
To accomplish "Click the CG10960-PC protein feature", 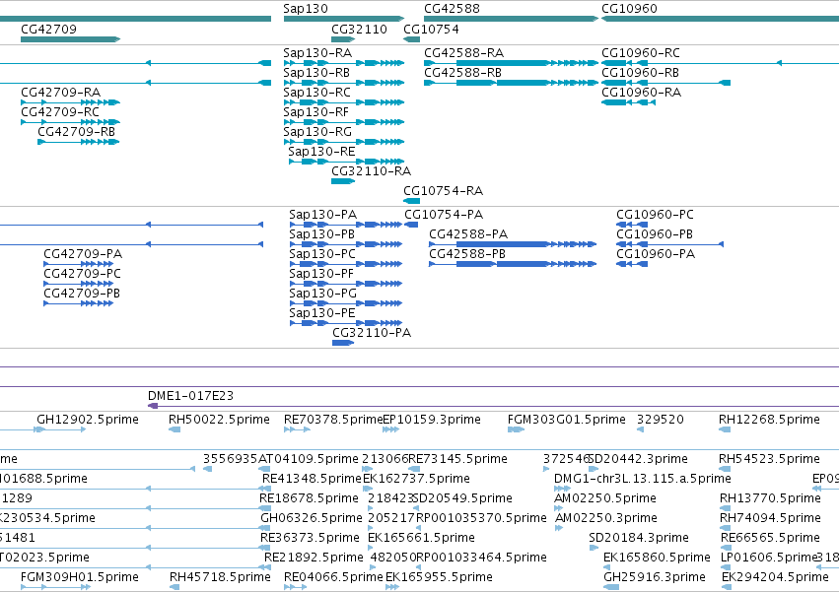I will click(632, 225).
